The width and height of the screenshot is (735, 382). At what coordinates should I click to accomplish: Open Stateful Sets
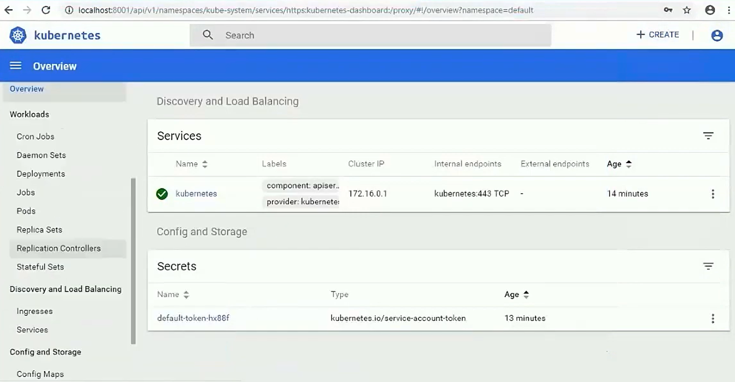[40, 267]
